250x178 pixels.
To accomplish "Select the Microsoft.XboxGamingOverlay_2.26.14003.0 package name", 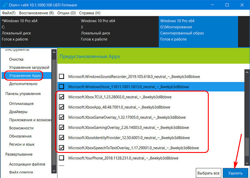I will coord(129,128).
